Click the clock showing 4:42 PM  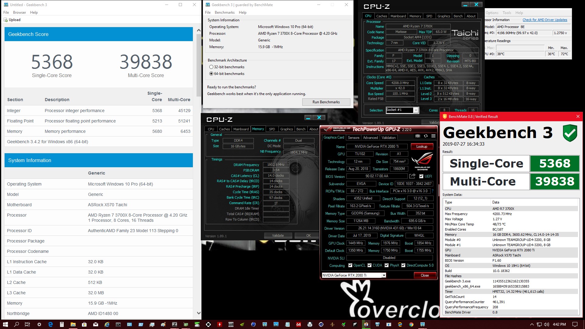[559, 324]
